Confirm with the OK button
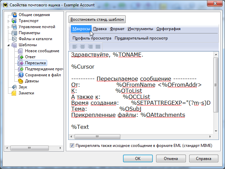 pyautogui.click(x=138, y=159)
